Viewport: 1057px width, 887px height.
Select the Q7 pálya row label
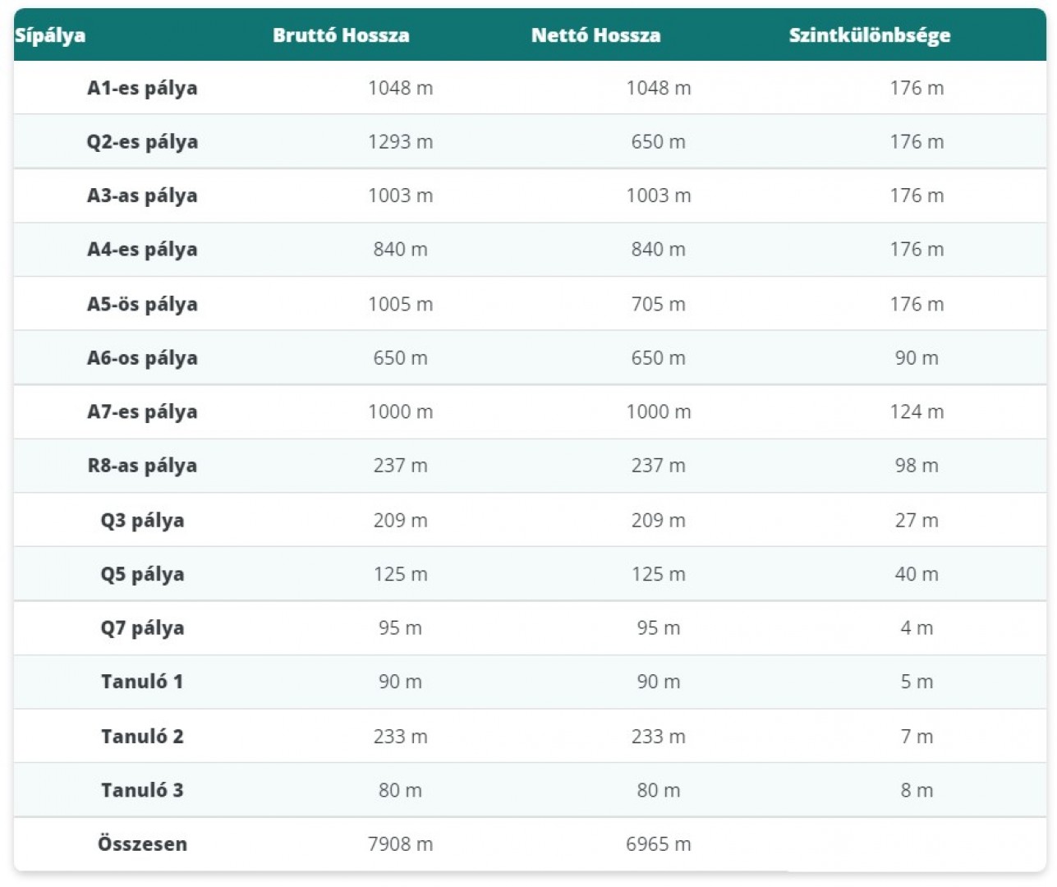click(x=142, y=628)
